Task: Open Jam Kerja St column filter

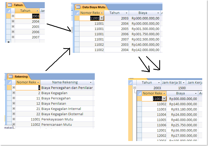Action: coord(184,83)
